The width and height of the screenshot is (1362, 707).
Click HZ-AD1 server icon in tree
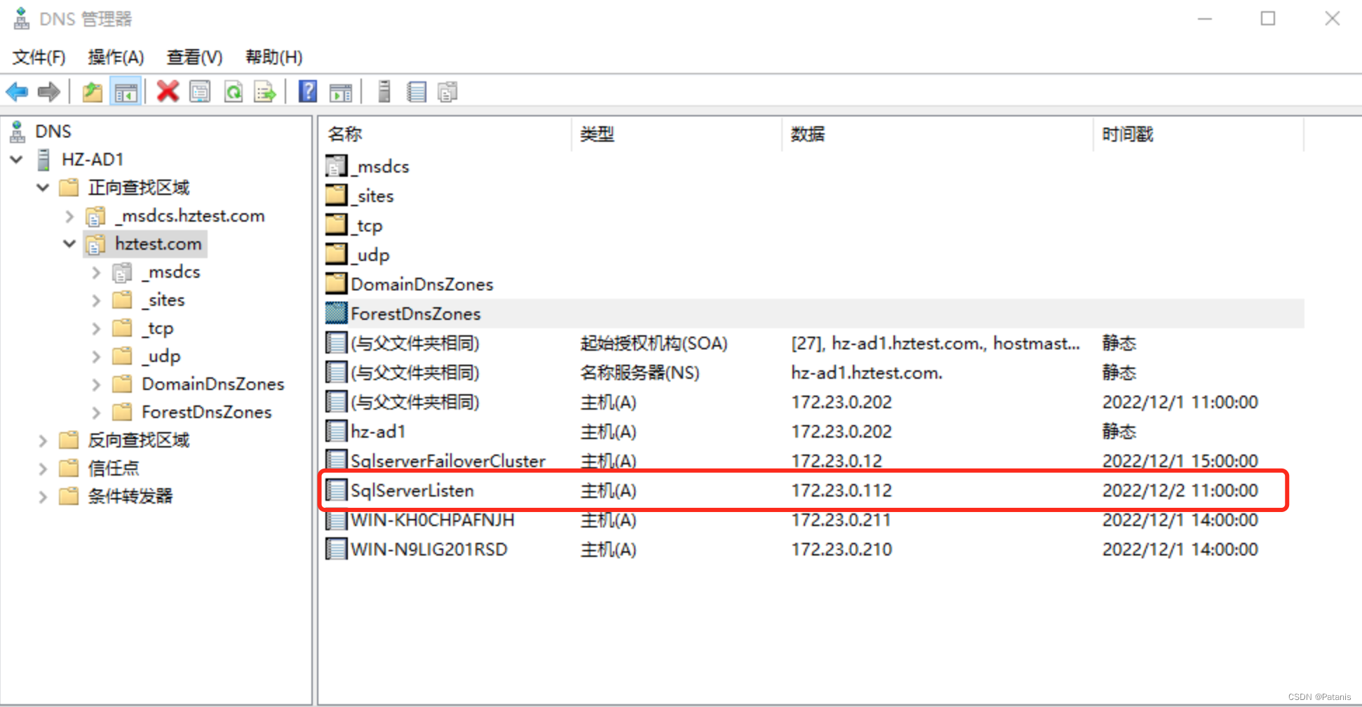tap(43, 159)
